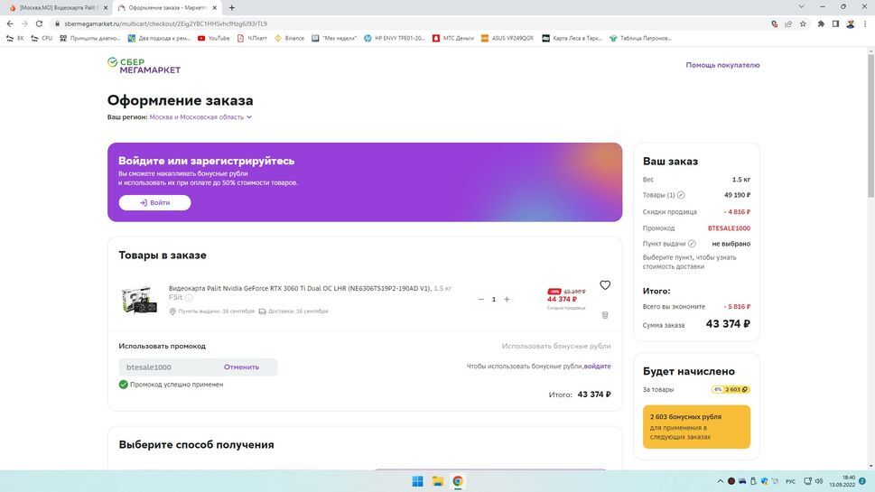Delete the item using the trash icon
This screenshot has height=492, width=875.
click(x=605, y=315)
